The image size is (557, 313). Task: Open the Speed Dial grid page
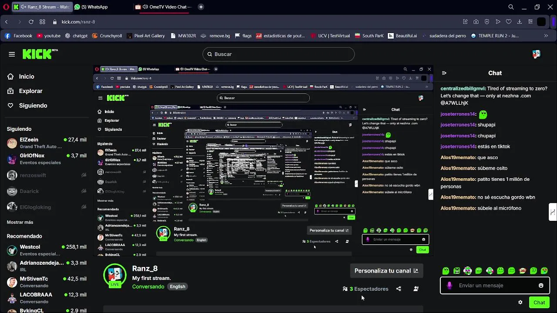[x=42, y=22]
